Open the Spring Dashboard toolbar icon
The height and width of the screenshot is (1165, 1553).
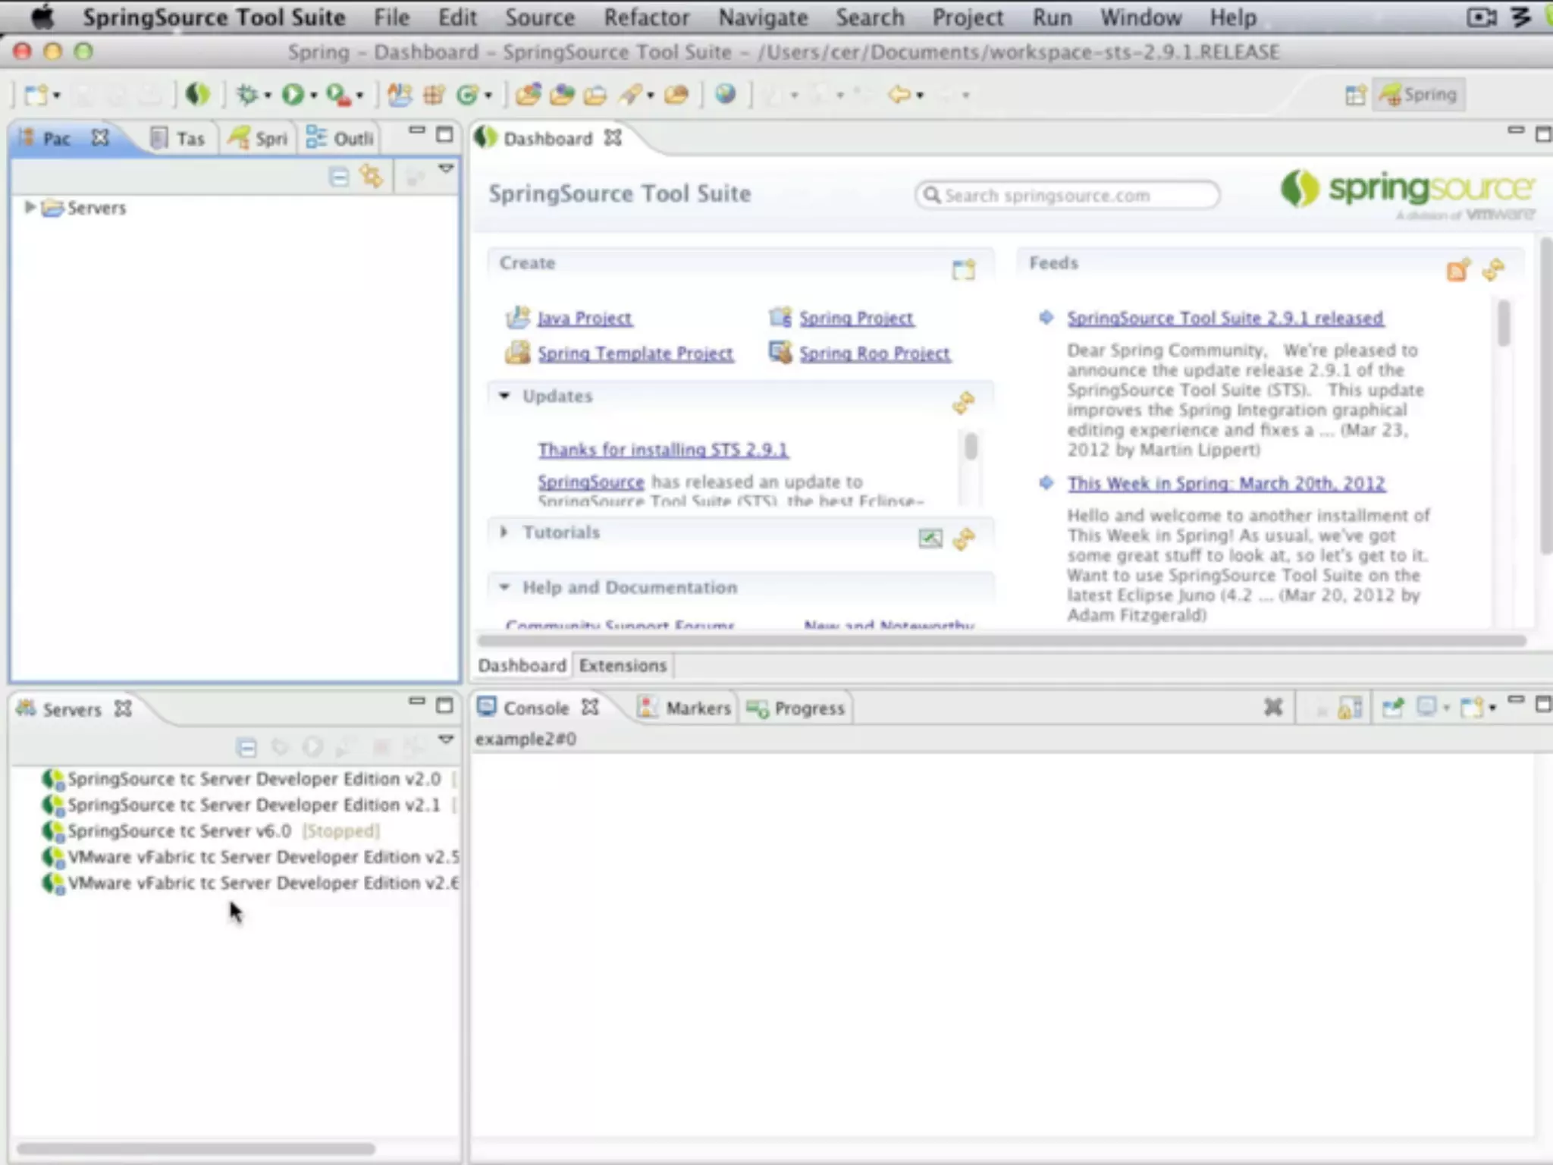pyautogui.click(x=197, y=95)
